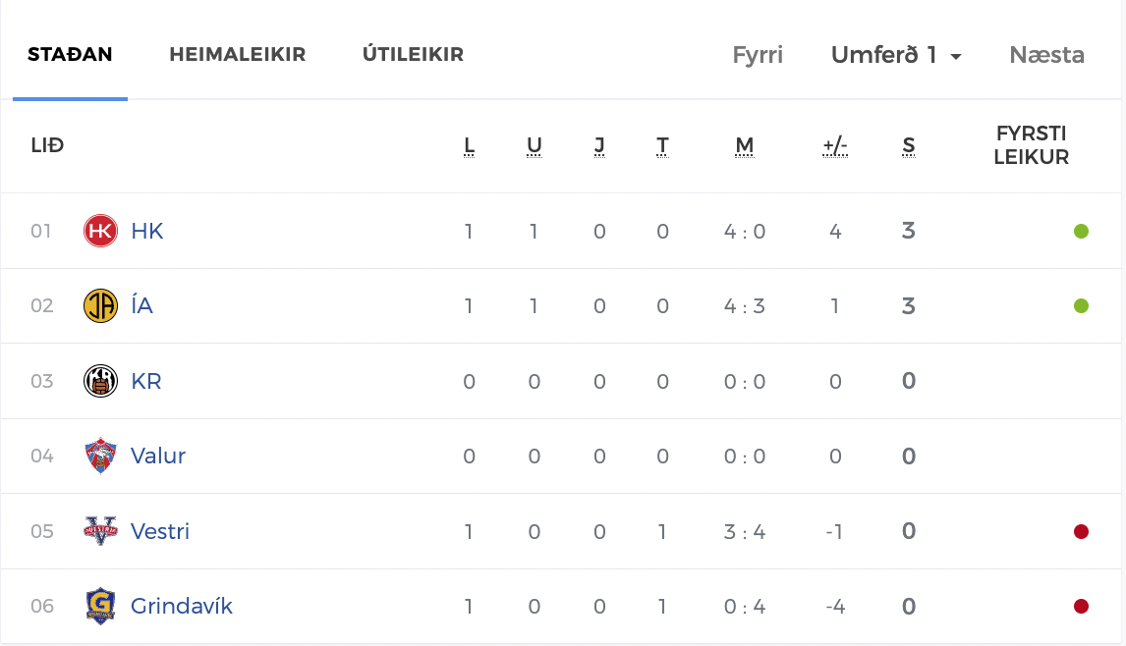Select the Staðan standings tab

coord(70,55)
